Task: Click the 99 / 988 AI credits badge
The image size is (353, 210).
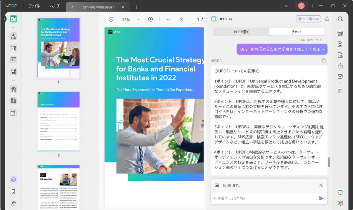Action: point(308,19)
